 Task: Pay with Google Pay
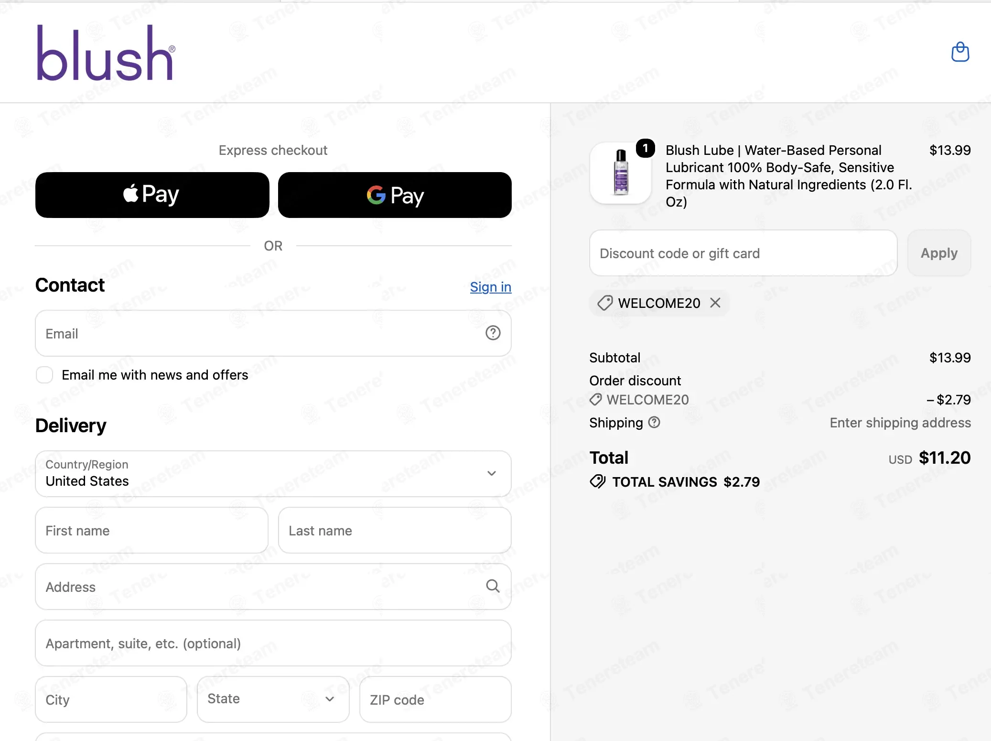(395, 195)
